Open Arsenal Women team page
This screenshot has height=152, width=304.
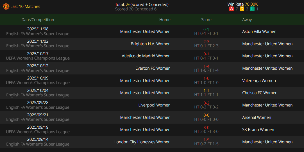[x=257, y=117]
